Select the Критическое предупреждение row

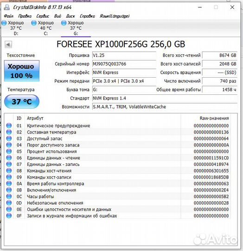click(x=118, y=125)
